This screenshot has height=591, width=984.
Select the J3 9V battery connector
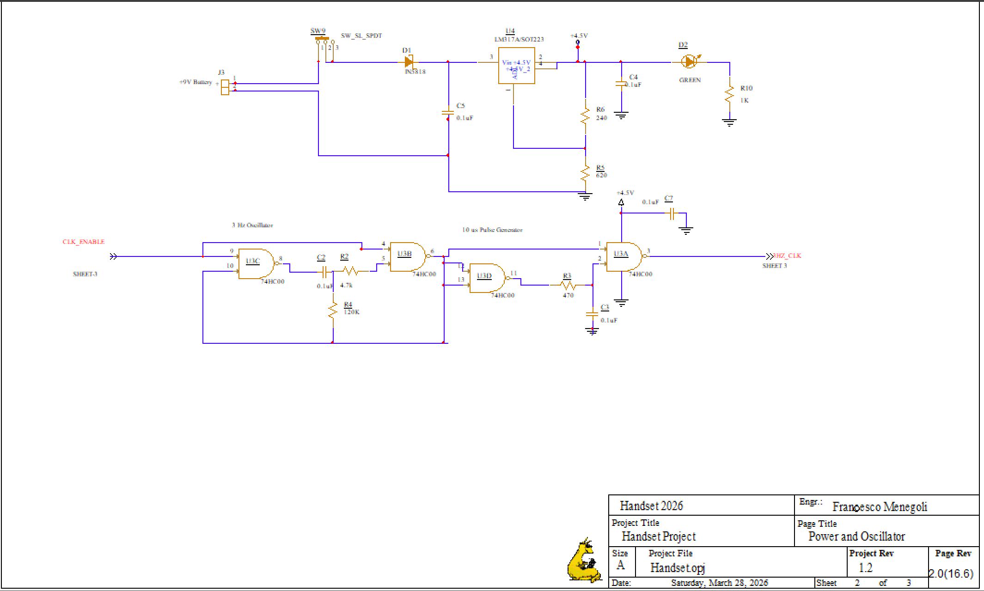pyautogui.click(x=225, y=87)
